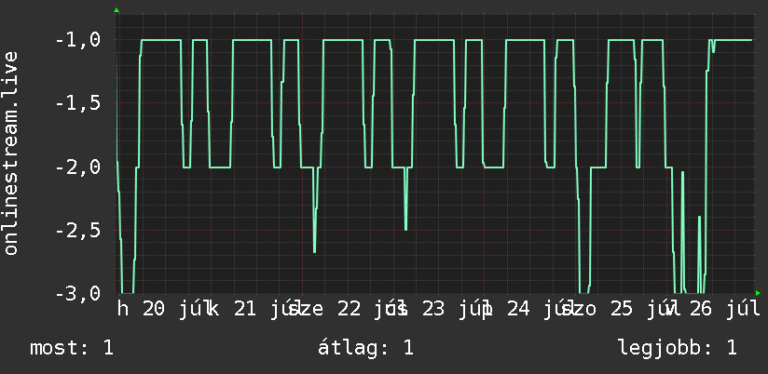This screenshot has height=374, width=768.
Task: Click the onlinestream.live vertical axis title
Action: 11,153
